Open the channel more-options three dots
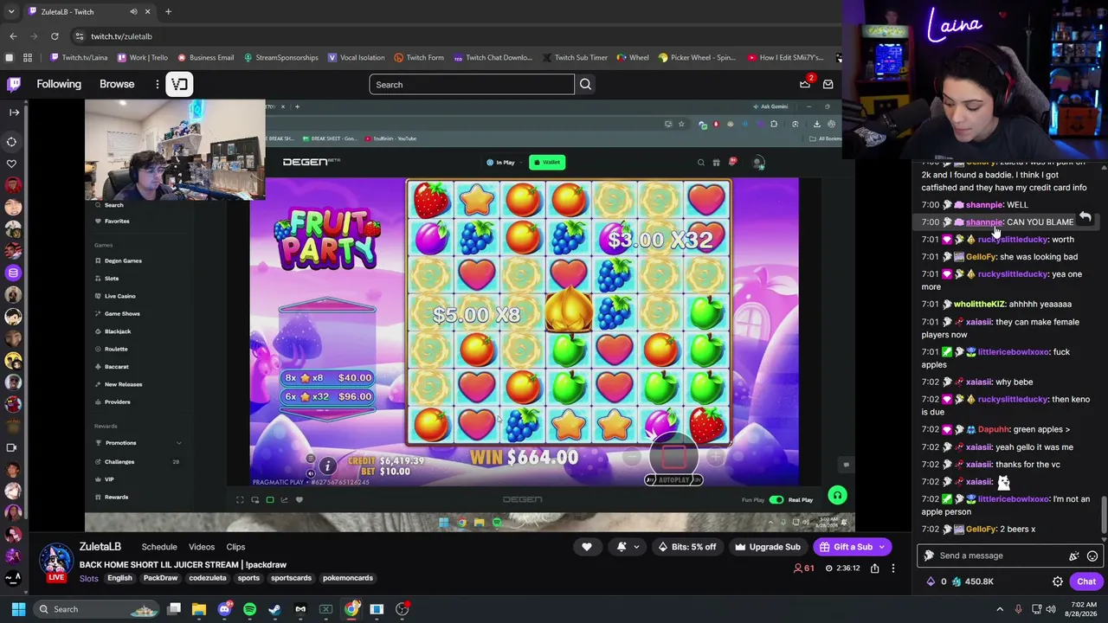The height and width of the screenshot is (623, 1108). [x=893, y=568]
